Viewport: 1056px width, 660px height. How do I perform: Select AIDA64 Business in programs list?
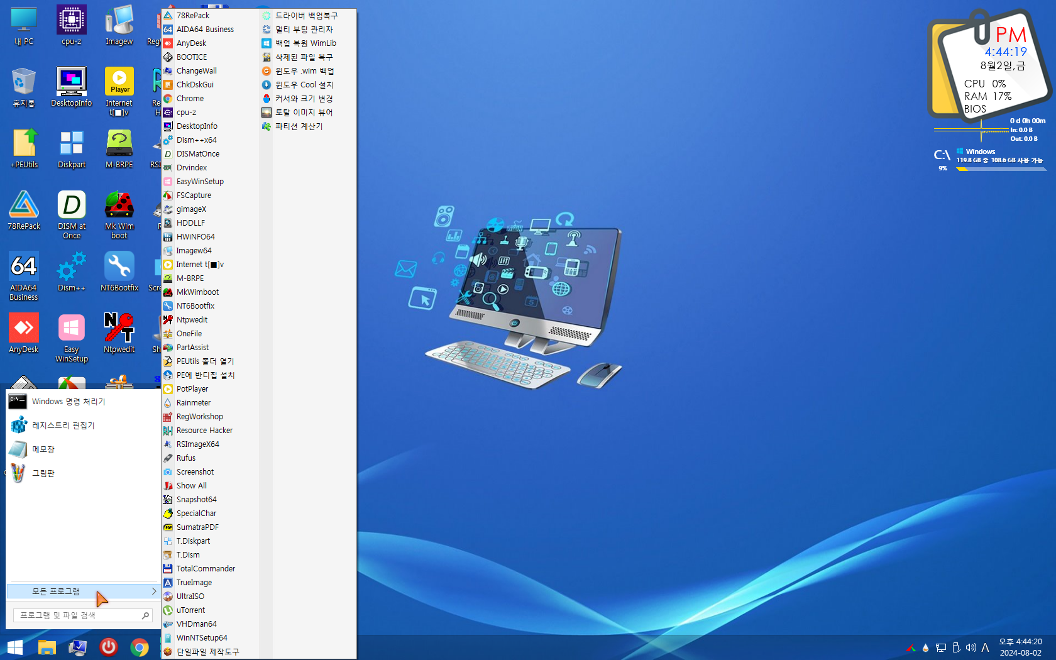click(x=210, y=30)
